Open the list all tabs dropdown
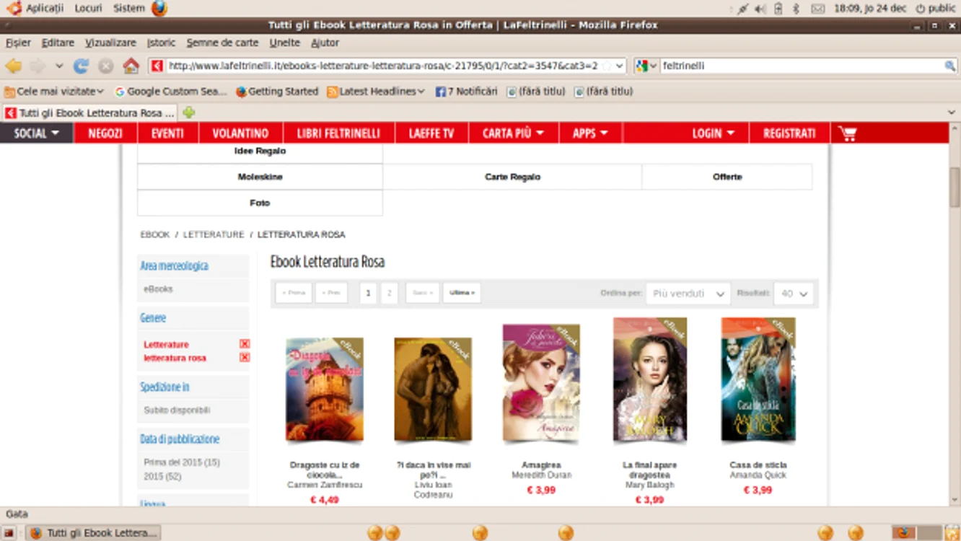Viewport: 961px width, 541px height. click(x=952, y=113)
